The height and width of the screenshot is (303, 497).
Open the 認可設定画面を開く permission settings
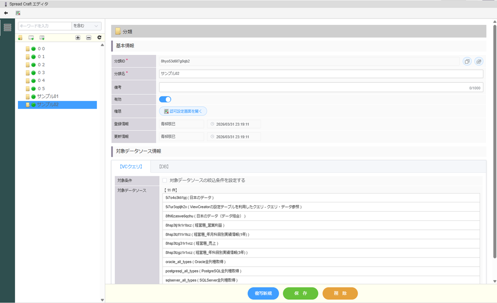[x=183, y=111]
